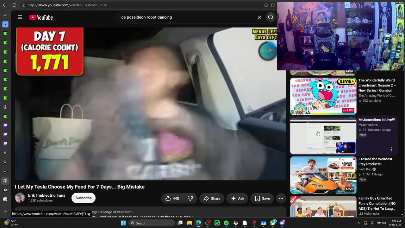Viewport: 405px width, 228px height.
Task: Open the green S app on the taskbar
Action: (x=217, y=223)
